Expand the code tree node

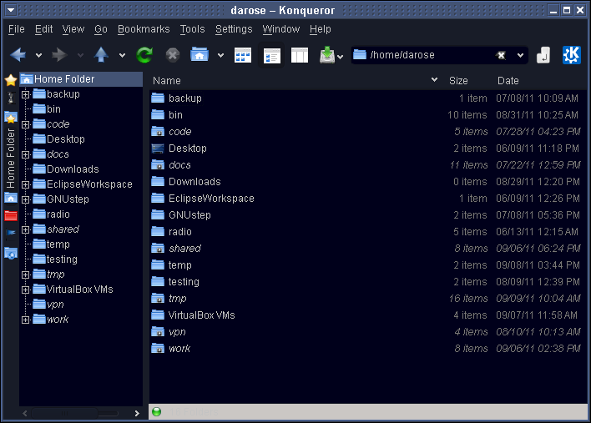pyautogui.click(x=25, y=124)
